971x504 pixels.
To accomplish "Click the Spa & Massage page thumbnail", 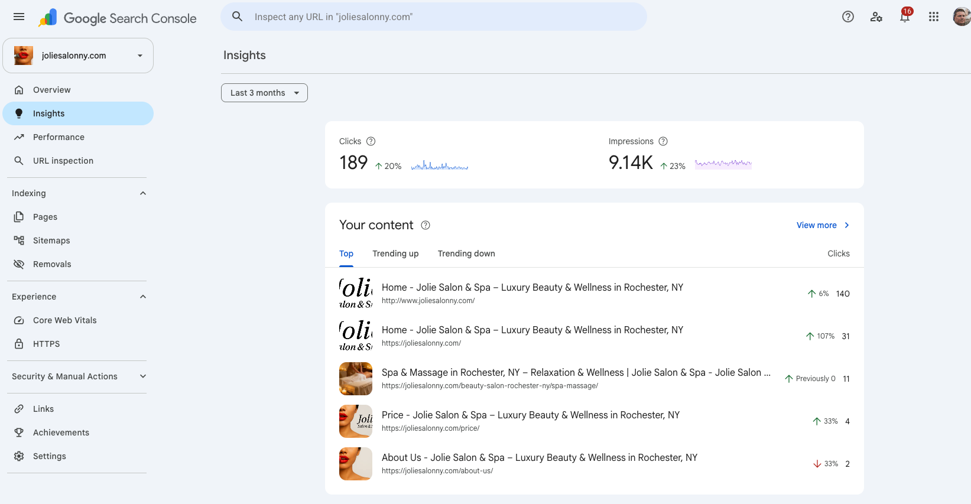I will [356, 379].
